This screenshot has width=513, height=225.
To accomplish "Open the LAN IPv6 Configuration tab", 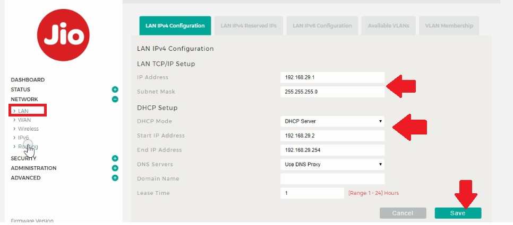I will [x=322, y=26].
